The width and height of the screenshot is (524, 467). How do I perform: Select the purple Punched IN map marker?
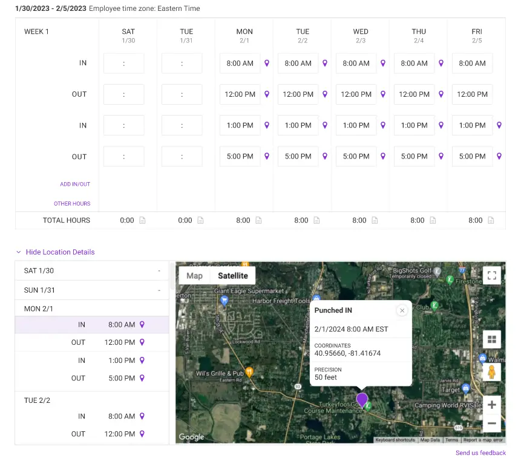(x=362, y=400)
